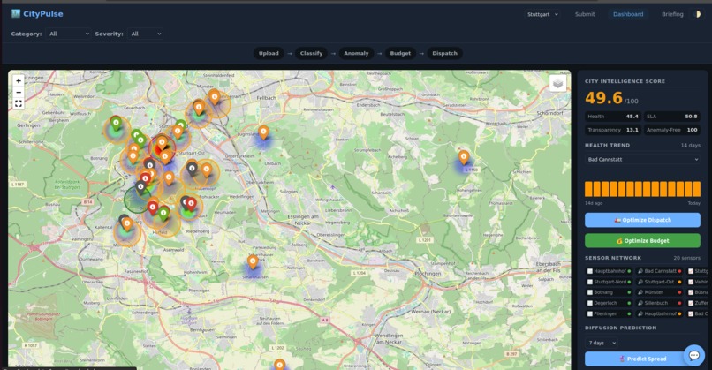
Task: Click first health trend bar (14d ago)
Action: tap(588, 189)
